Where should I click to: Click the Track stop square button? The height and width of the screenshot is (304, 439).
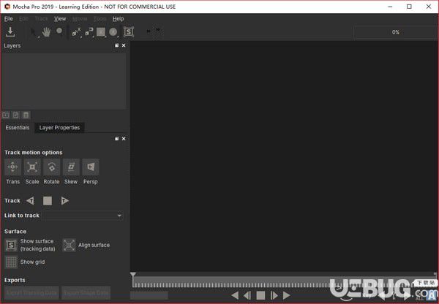coord(48,201)
